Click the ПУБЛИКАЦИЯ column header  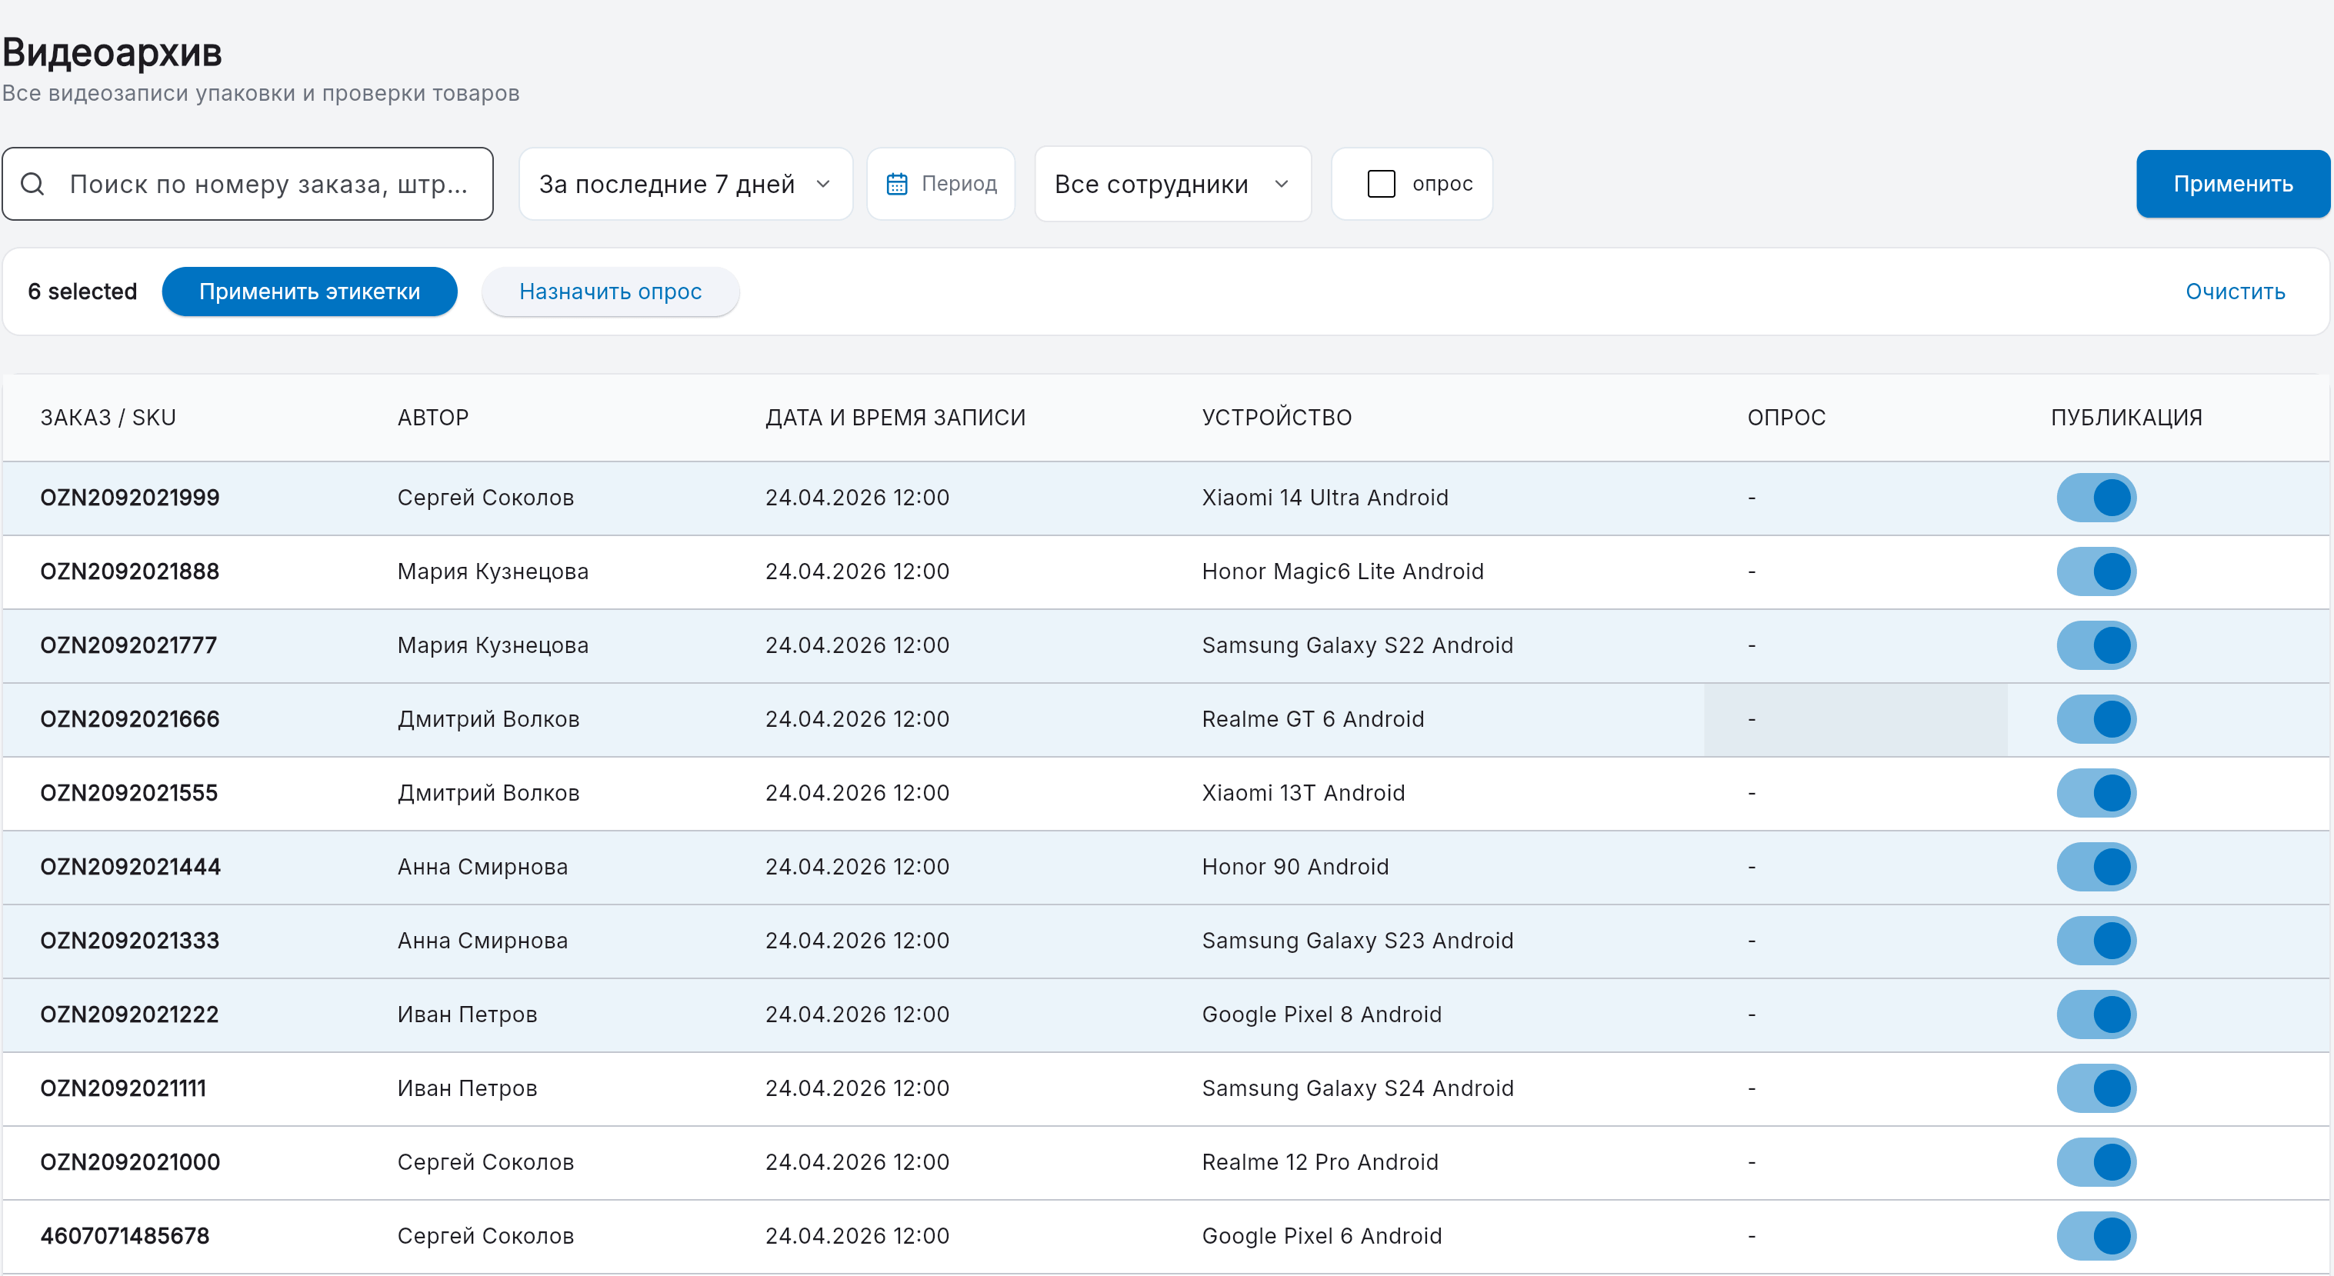click(2126, 418)
